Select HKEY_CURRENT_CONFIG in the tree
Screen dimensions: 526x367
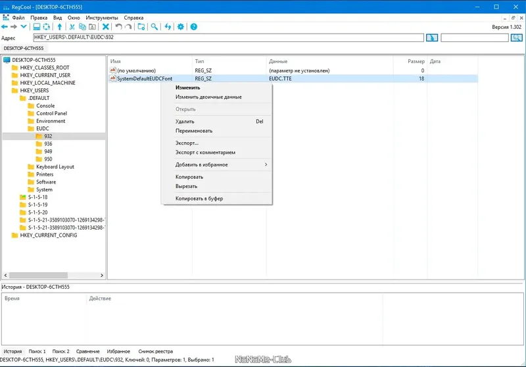(48, 235)
